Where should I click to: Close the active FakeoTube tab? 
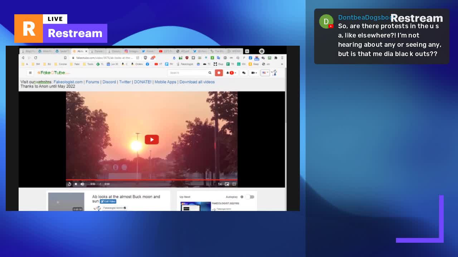[x=86, y=51]
